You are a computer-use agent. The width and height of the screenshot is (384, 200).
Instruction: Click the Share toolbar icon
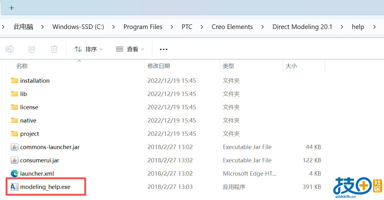32,49
